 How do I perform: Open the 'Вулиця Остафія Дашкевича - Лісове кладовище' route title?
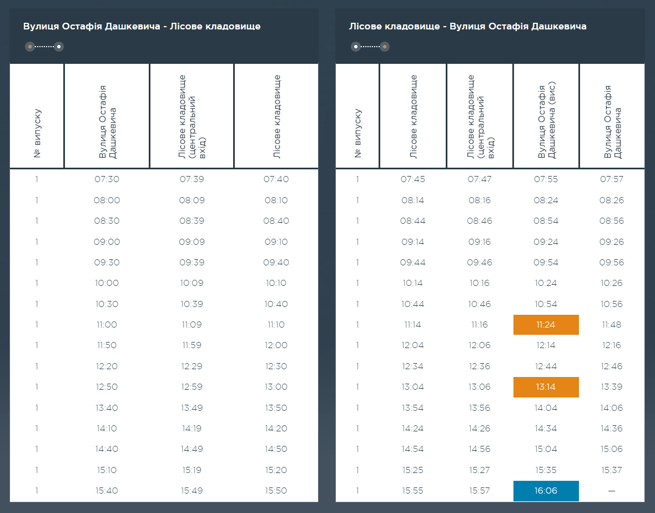(142, 26)
